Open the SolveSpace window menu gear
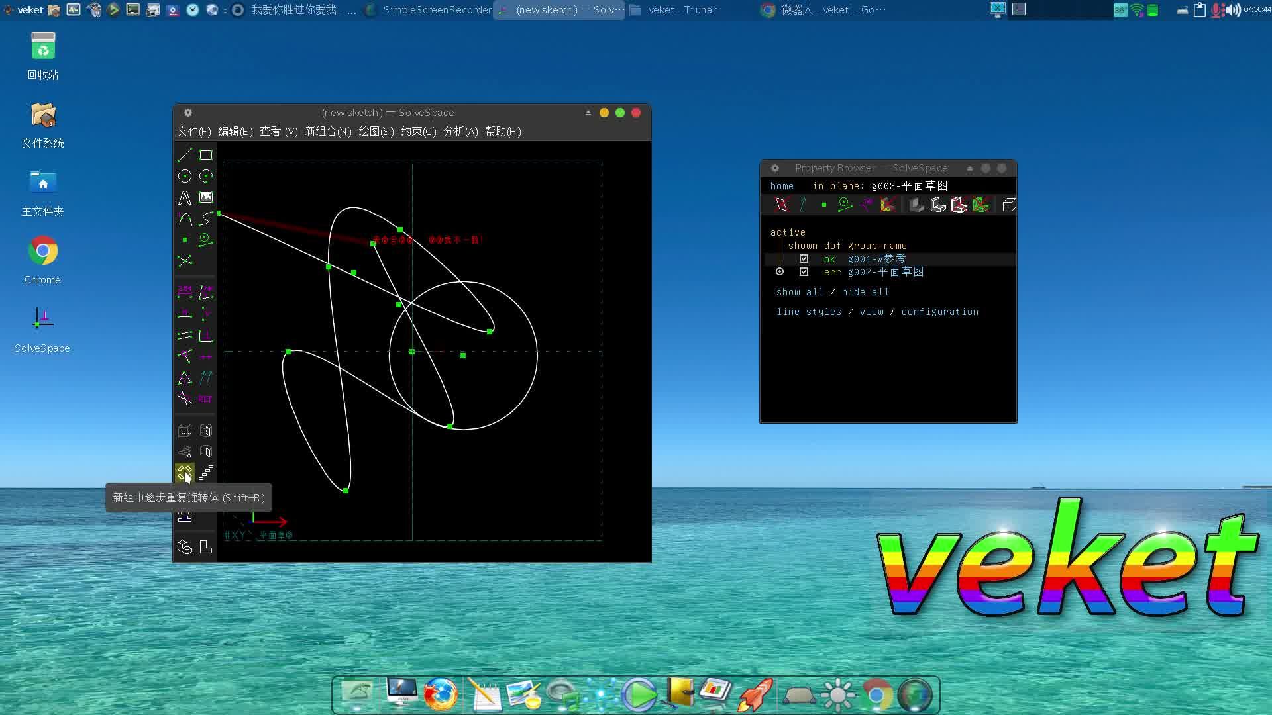This screenshot has width=1272, height=715. pyautogui.click(x=188, y=113)
